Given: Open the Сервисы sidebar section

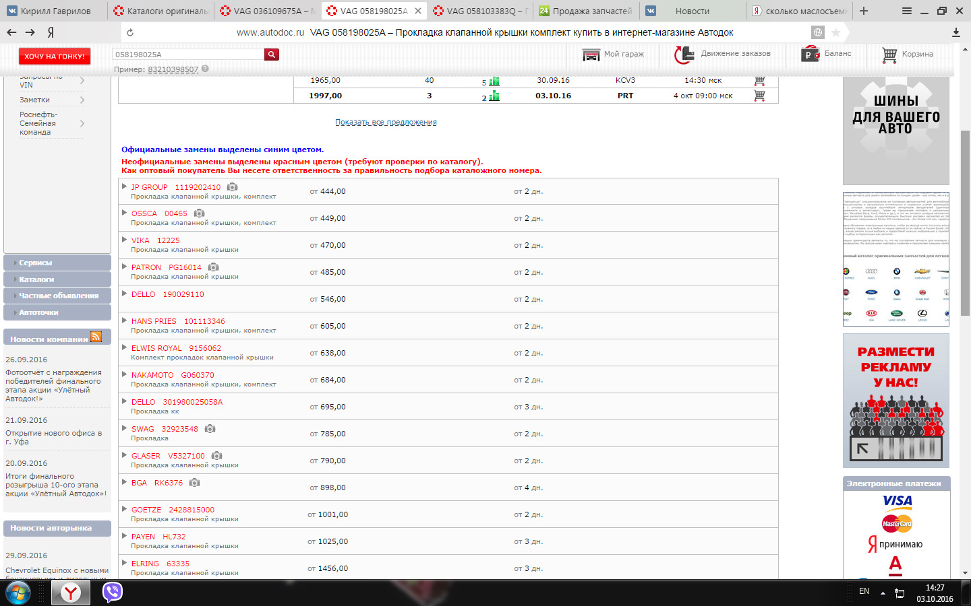Looking at the screenshot, I should [x=57, y=263].
